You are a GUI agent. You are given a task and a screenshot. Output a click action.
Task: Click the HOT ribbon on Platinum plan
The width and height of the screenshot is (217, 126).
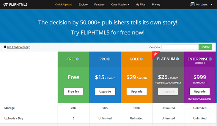[155, 55]
